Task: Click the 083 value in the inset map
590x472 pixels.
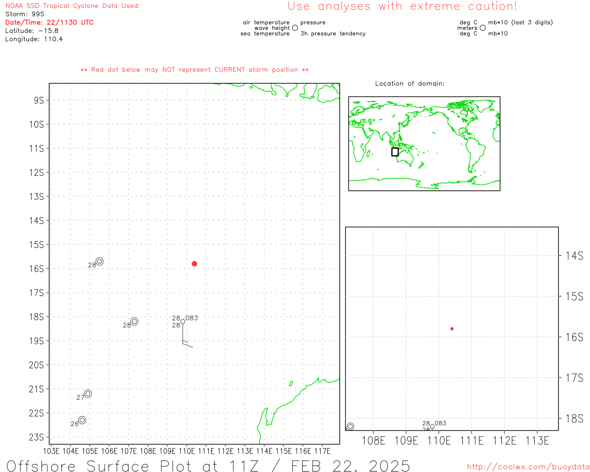Action: (x=441, y=423)
